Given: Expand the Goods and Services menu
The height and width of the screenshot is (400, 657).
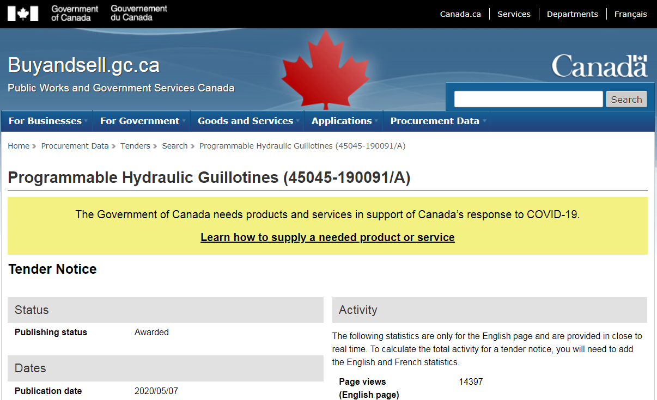Looking at the screenshot, I should 247,121.
